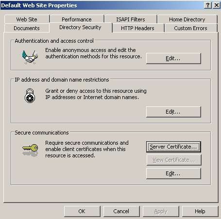Edit secure communications settings

173,173
